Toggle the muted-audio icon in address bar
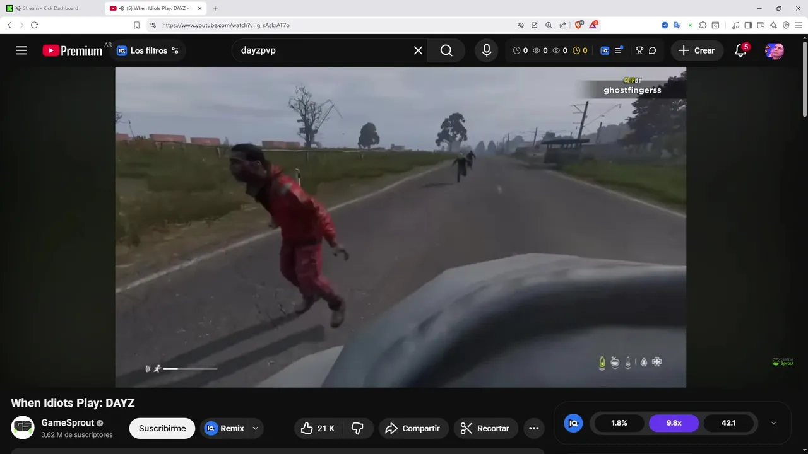Image resolution: width=808 pixels, height=454 pixels. (521, 25)
